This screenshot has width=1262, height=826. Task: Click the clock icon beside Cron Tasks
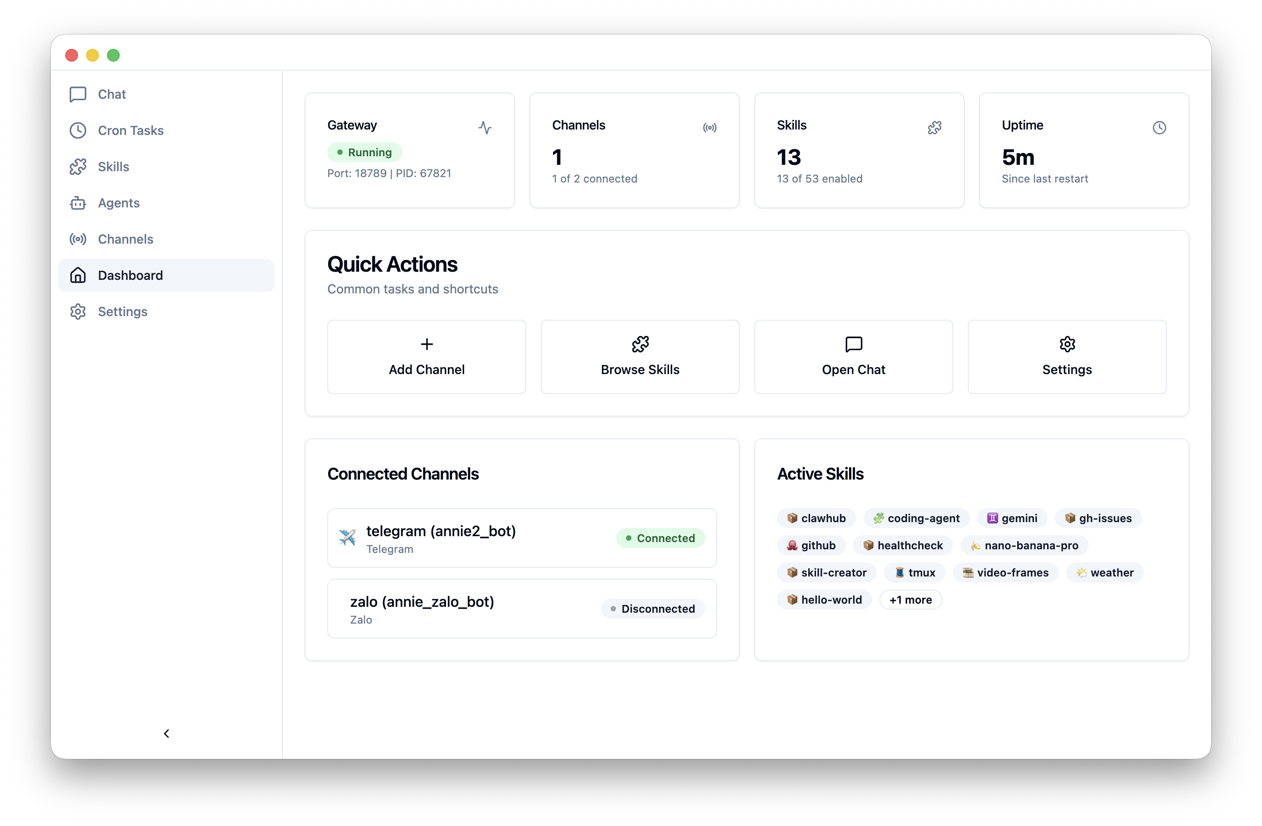coord(78,130)
